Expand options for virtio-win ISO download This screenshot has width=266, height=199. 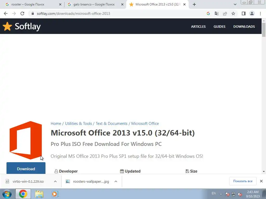coord(55,181)
